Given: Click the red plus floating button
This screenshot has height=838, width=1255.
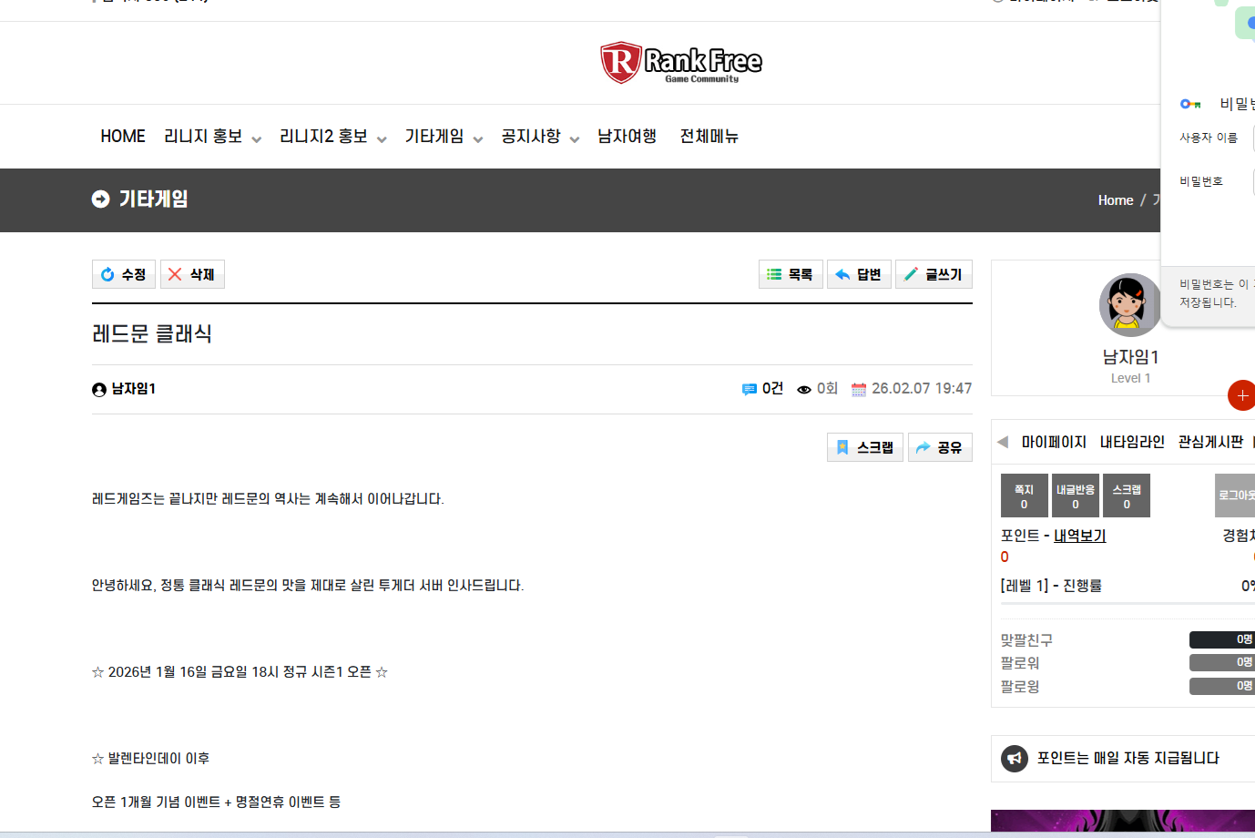Looking at the screenshot, I should pos(1241,395).
